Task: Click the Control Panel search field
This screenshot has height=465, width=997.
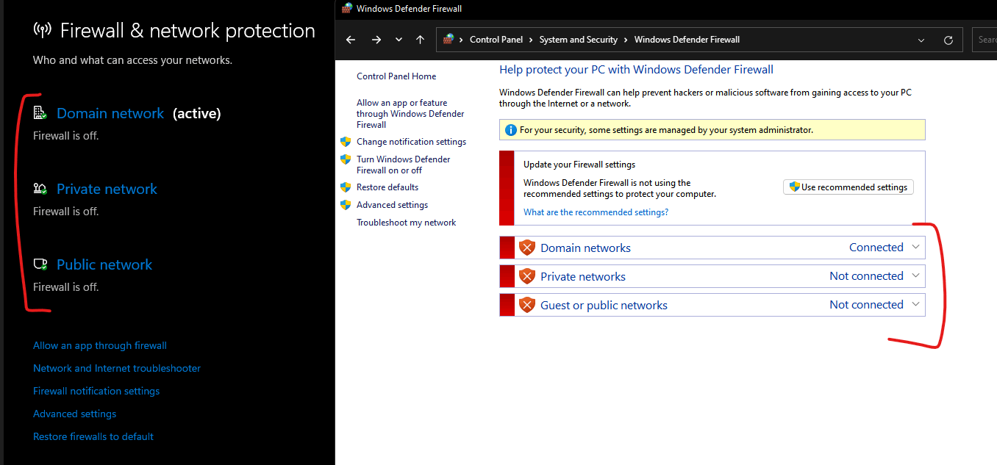Action: (x=985, y=40)
